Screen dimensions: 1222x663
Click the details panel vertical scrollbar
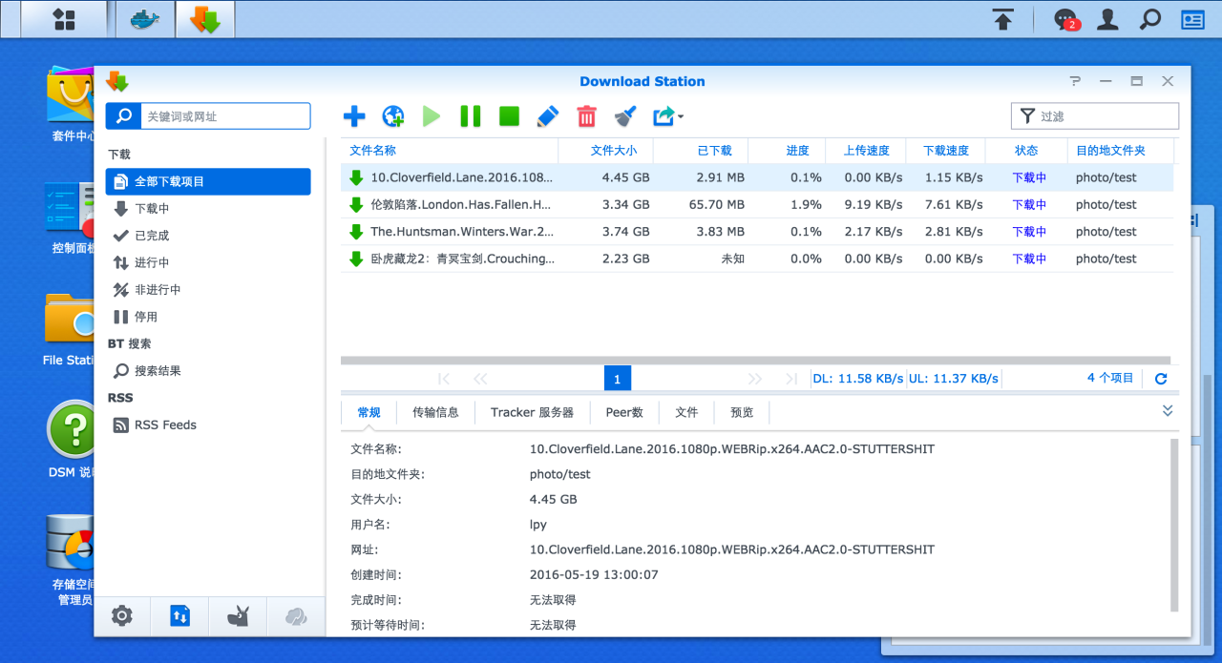tap(1174, 525)
